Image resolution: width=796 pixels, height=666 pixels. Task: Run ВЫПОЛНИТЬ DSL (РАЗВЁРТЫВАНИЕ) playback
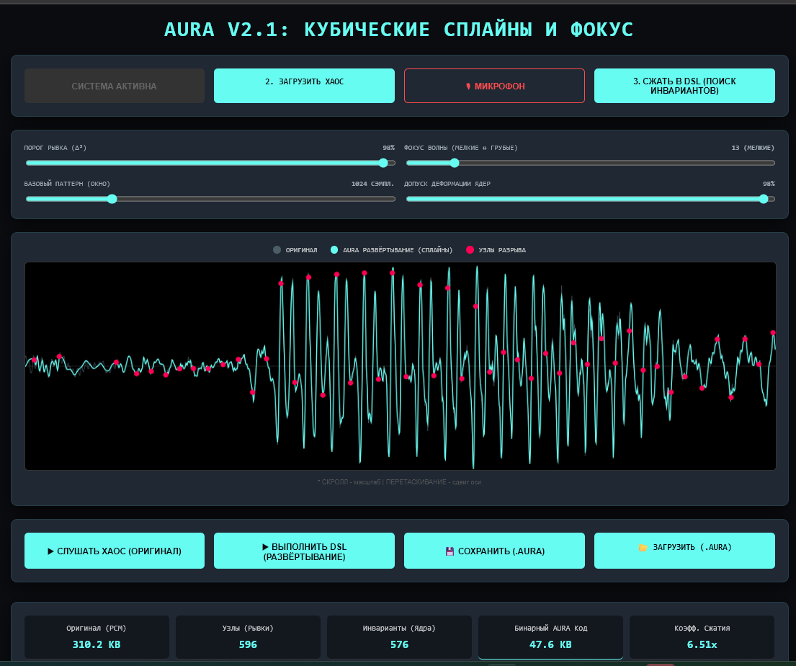point(304,551)
